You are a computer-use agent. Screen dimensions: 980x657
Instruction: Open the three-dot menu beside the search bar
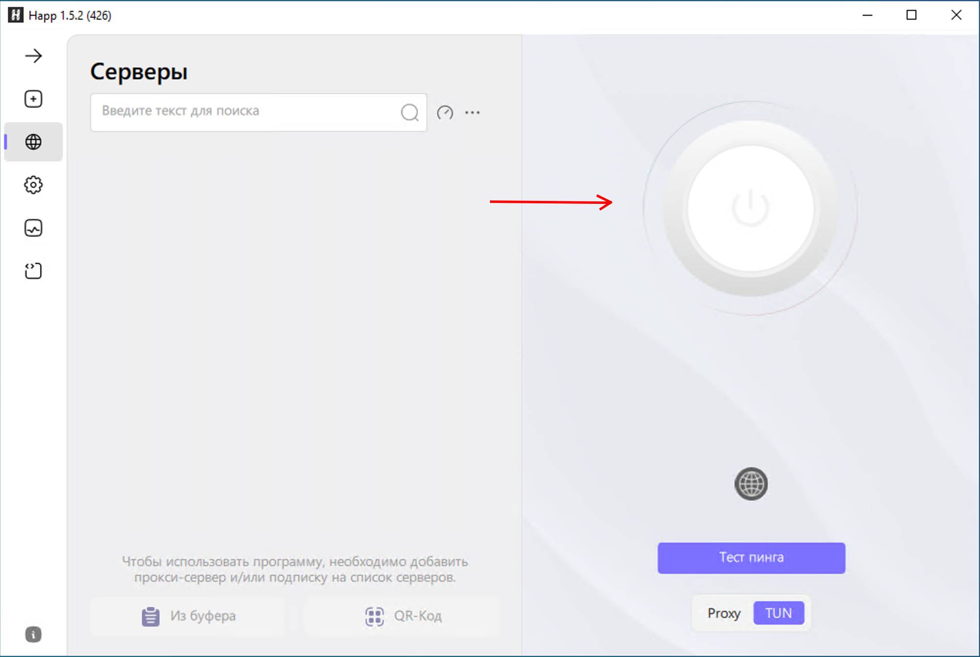click(x=471, y=113)
